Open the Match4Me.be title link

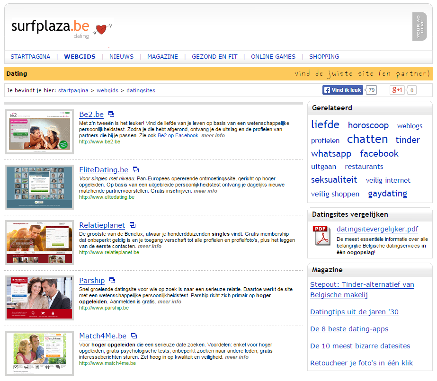pyautogui.click(x=103, y=336)
